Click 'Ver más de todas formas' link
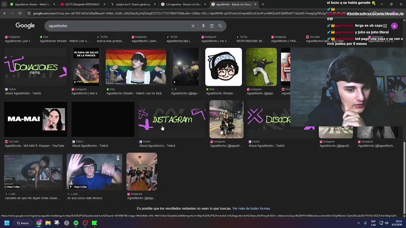Image resolution: width=406 pixels, height=228 pixels. pyautogui.click(x=251, y=208)
